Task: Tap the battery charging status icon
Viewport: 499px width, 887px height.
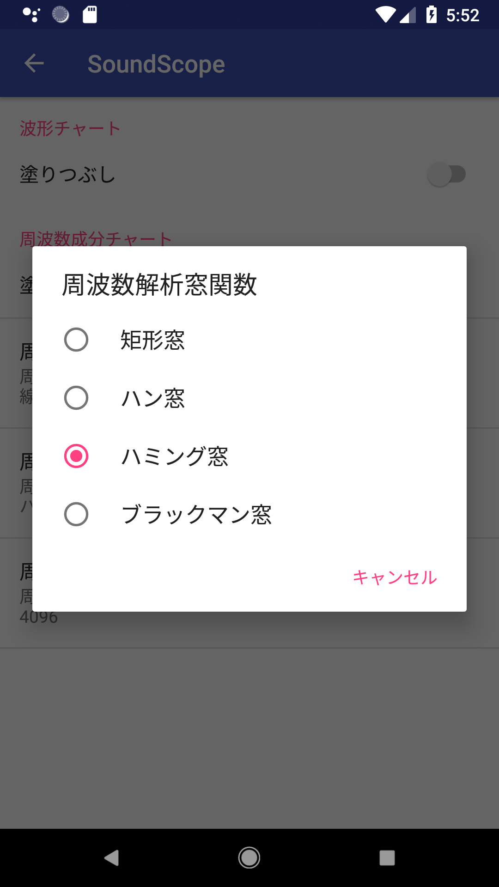Action: click(x=431, y=15)
